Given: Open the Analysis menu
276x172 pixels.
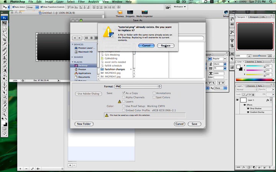Looking at the screenshot, I should coord(94,2).
